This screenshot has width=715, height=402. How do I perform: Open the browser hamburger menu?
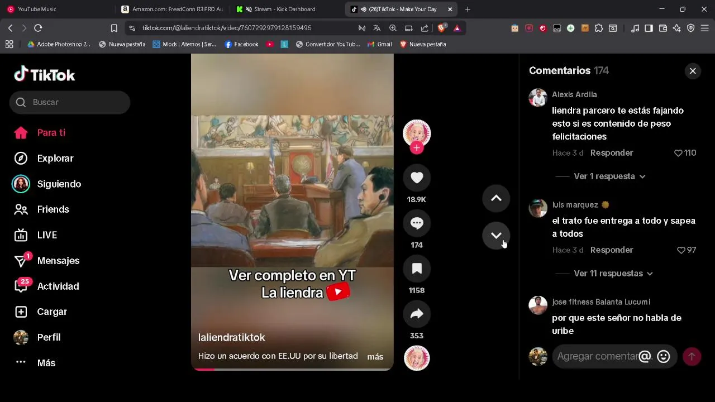coord(705,28)
